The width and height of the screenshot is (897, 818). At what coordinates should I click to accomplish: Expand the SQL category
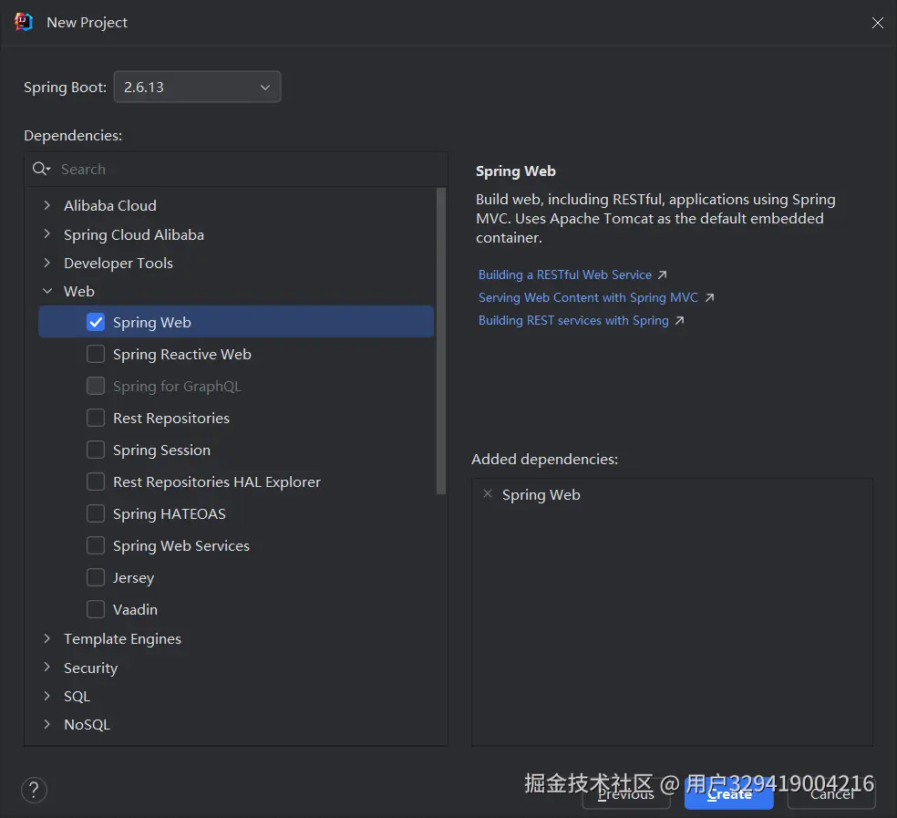tap(47, 696)
